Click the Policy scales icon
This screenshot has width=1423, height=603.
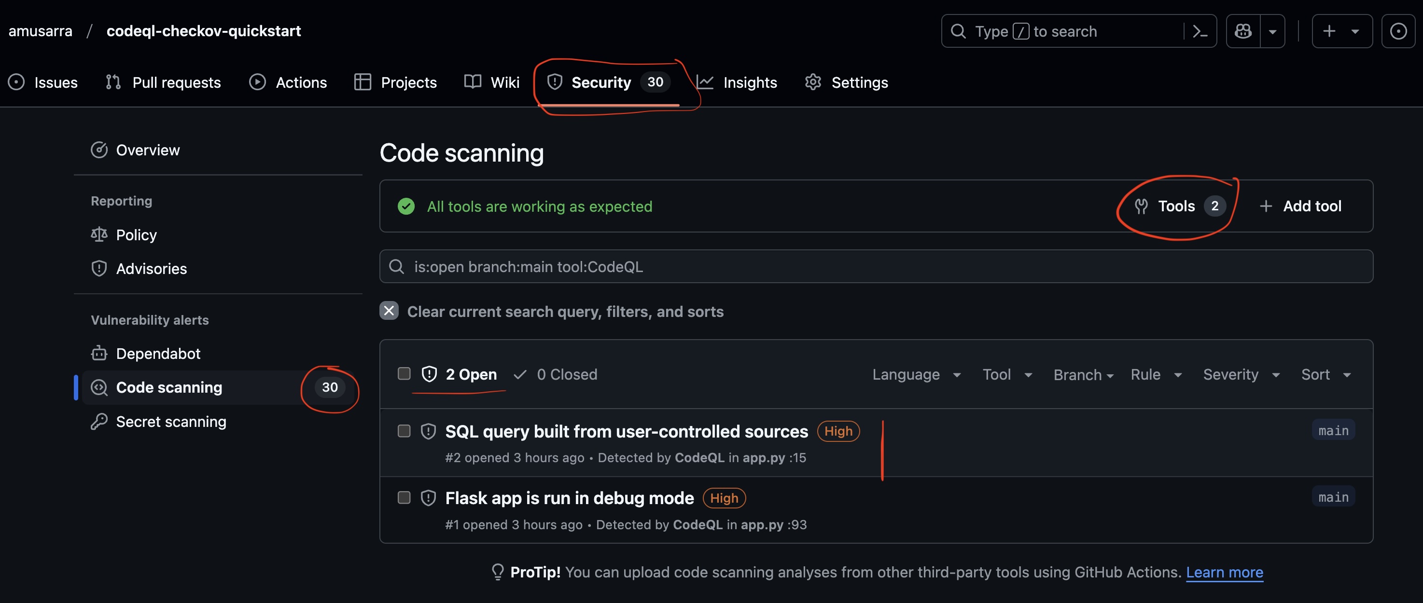[99, 234]
